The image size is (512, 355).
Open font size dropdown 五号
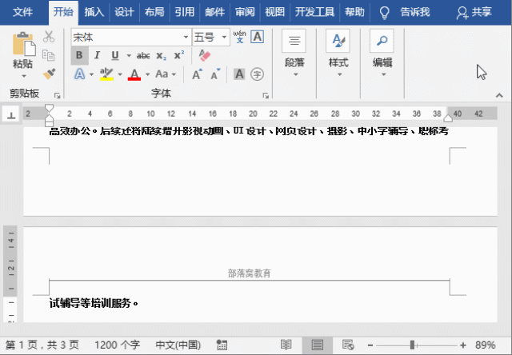click(x=224, y=38)
